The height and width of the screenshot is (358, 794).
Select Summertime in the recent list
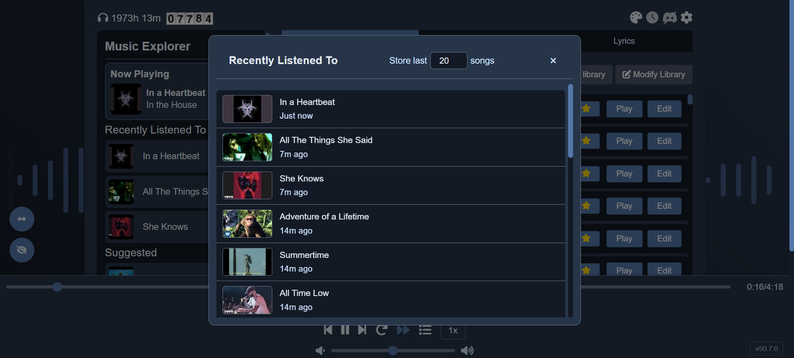(391, 262)
